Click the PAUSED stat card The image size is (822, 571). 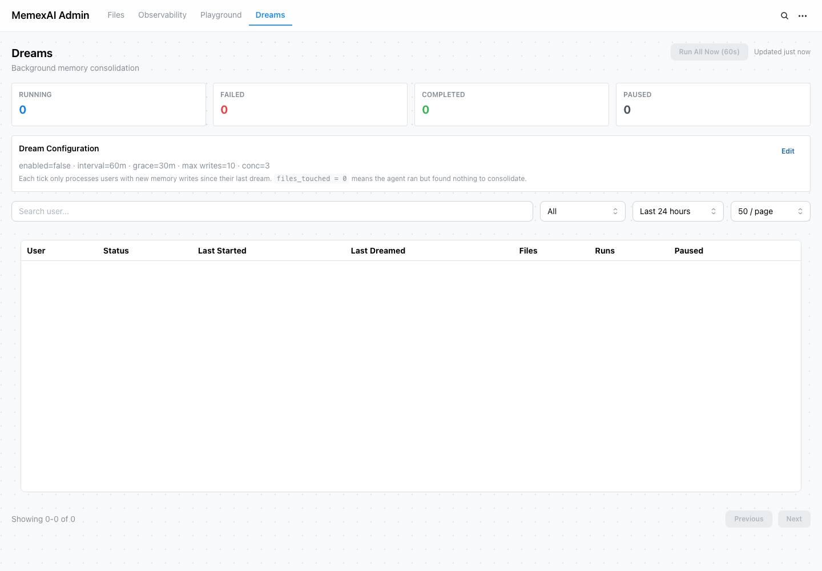pyautogui.click(x=713, y=104)
